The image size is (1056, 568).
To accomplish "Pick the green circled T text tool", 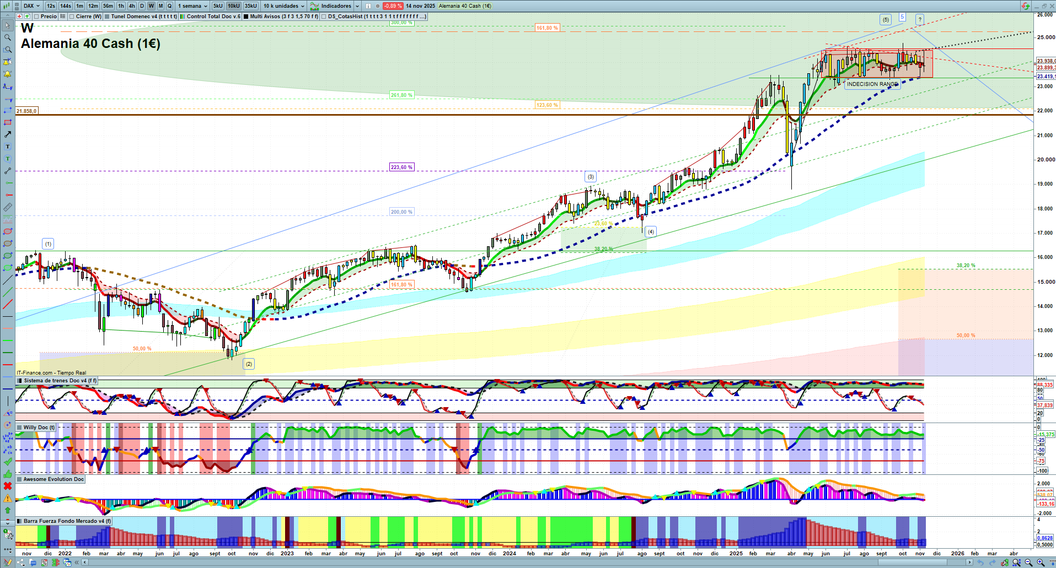I will 8,159.
